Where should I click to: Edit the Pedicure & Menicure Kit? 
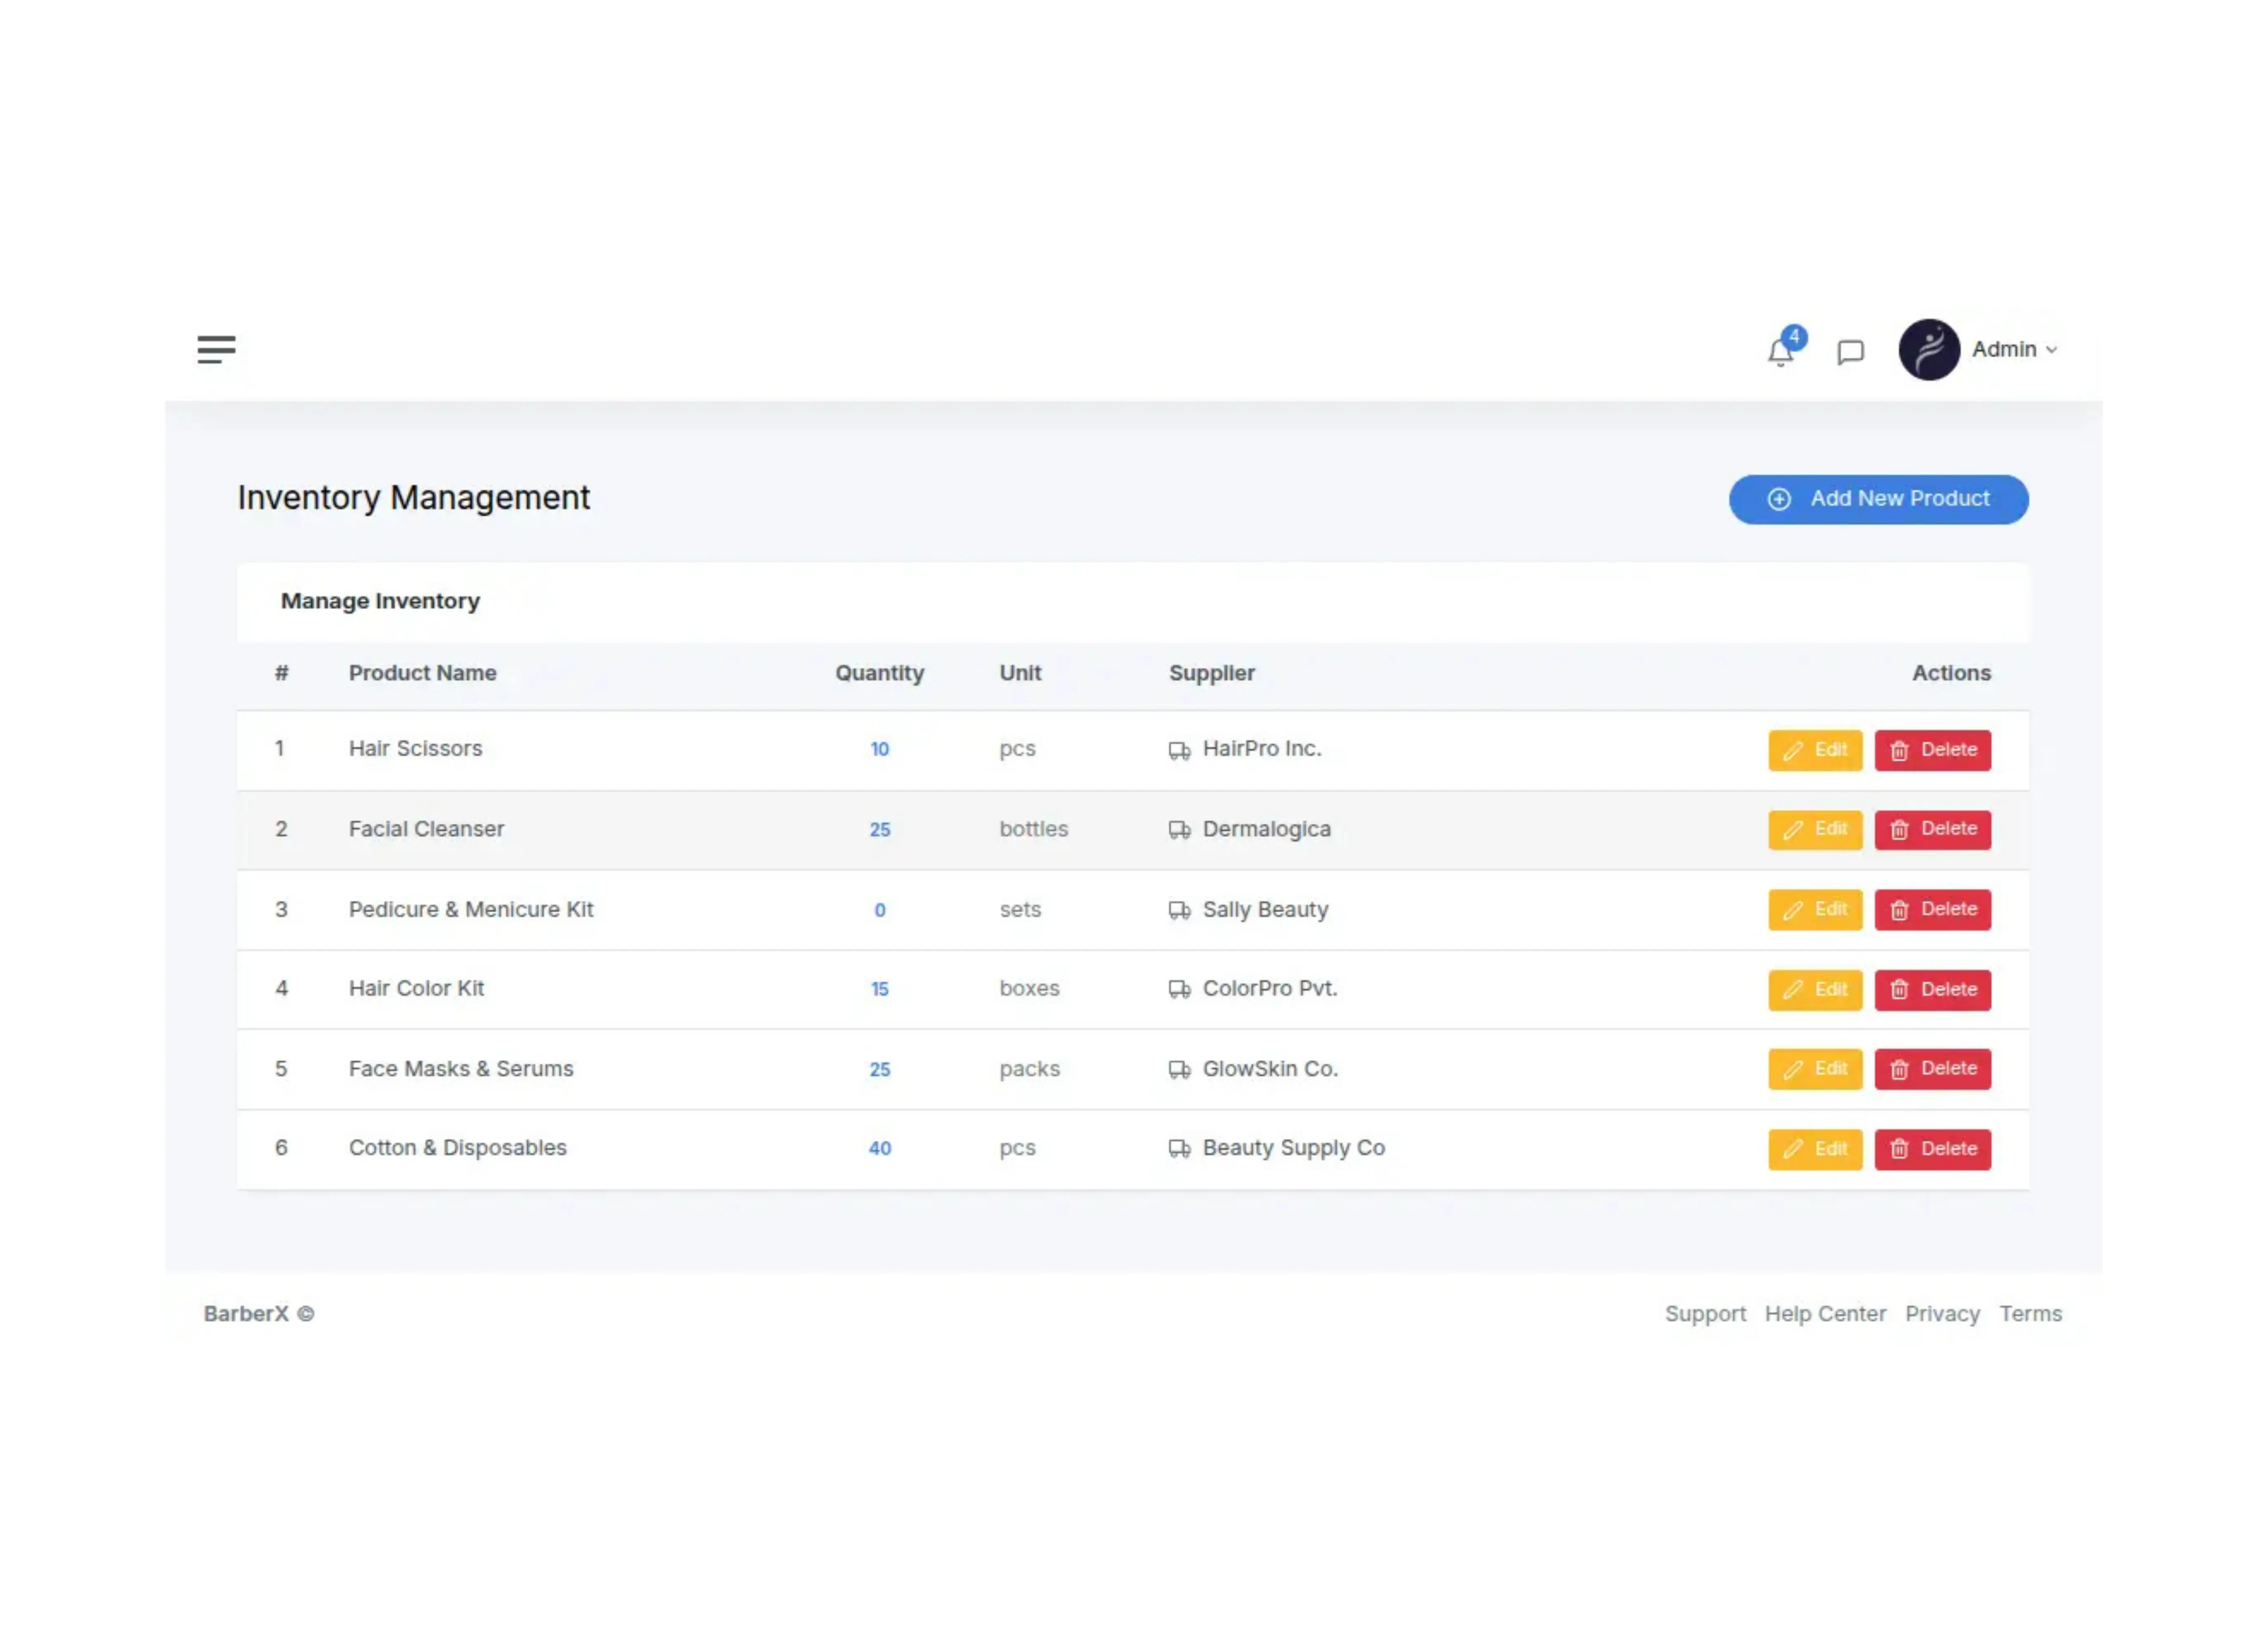click(1815, 910)
